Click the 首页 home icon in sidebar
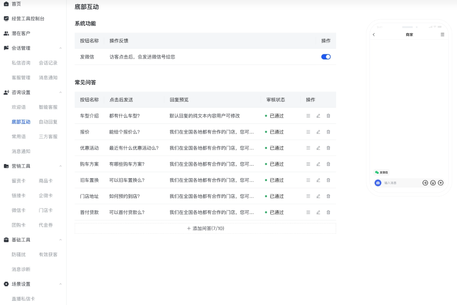This screenshot has height=305, width=457. [x=7, y=4]
